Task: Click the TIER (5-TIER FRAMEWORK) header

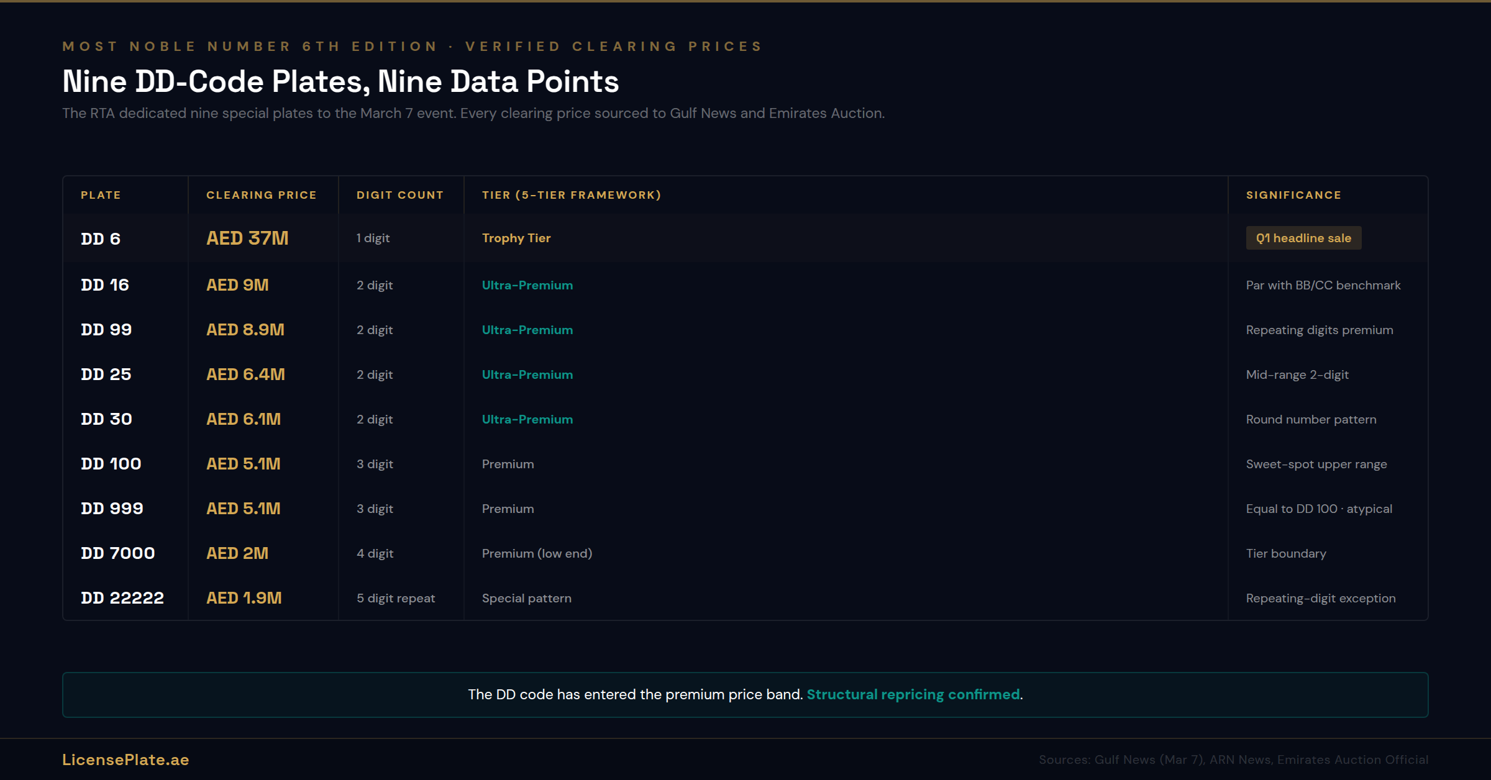Action: (571, 195)
